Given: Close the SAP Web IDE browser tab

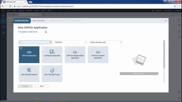Looking at the screenshot, I should coord(26,2).
